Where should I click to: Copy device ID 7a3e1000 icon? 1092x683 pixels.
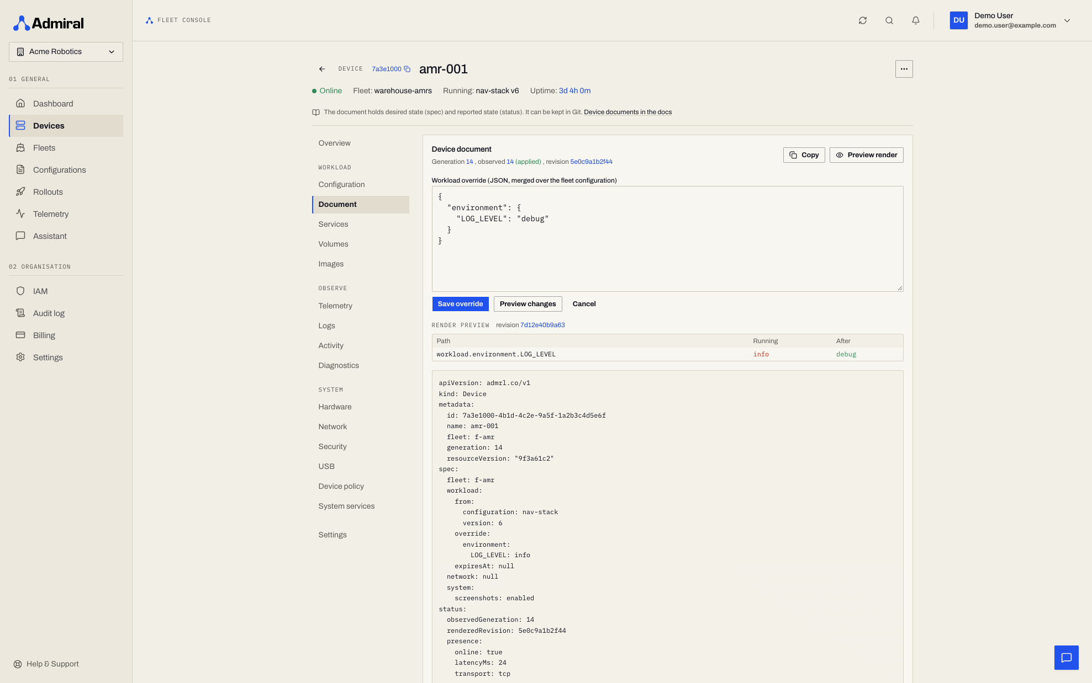pyautogui.click(x=407, y=69)
